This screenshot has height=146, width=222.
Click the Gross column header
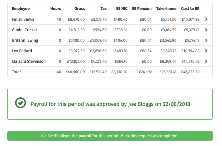tap(79, 9)
